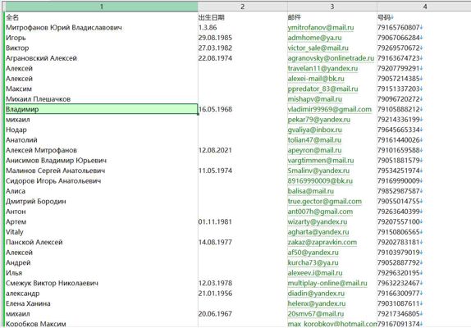Open zakaz@zapravkin.com email link
The height and width of the screenshot is (328, 471).
click(322, 242)
